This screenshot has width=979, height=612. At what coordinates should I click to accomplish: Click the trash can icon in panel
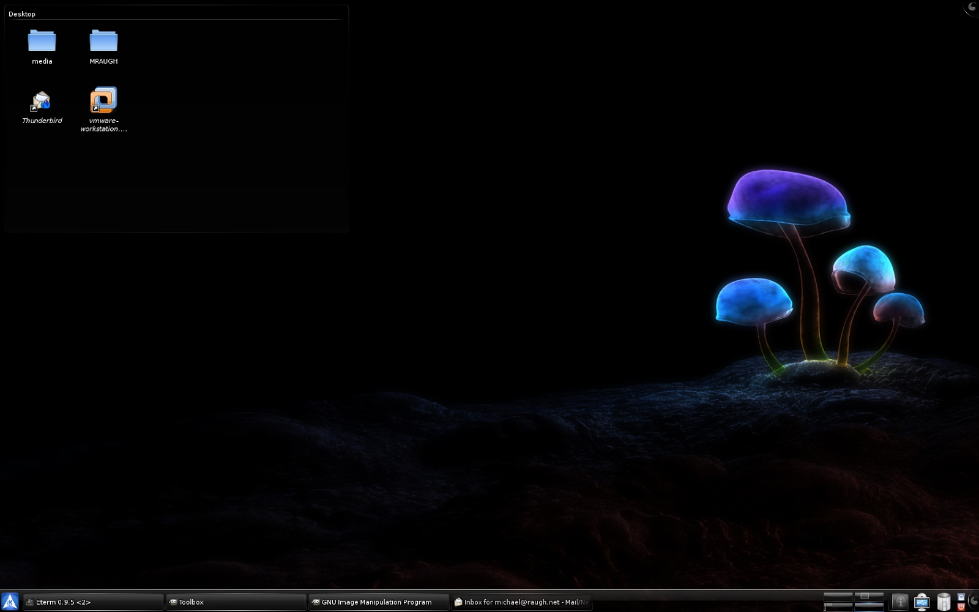944,602
